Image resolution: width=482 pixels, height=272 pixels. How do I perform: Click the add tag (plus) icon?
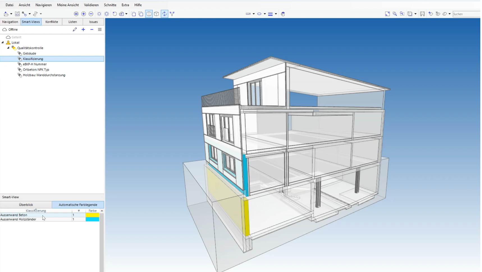point(431,14)
